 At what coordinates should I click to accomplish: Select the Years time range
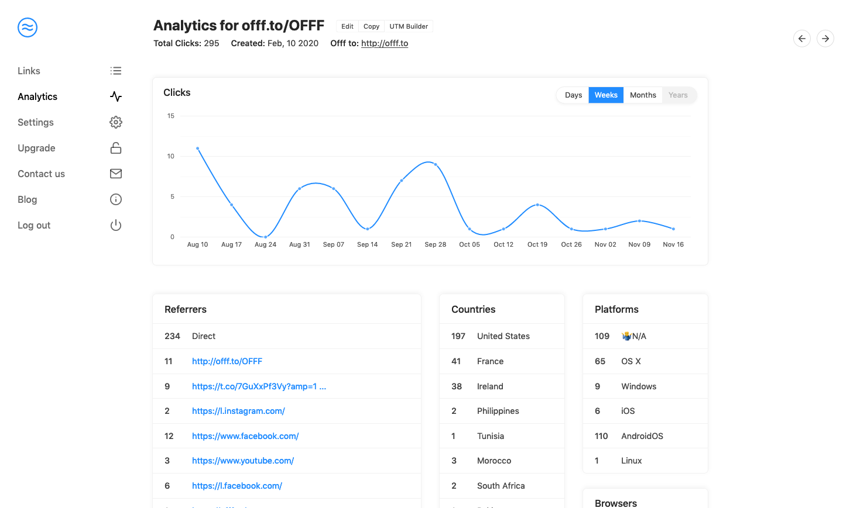tap(677, 95)
